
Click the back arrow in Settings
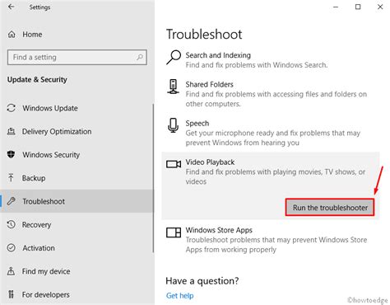[x=11, y=7]
